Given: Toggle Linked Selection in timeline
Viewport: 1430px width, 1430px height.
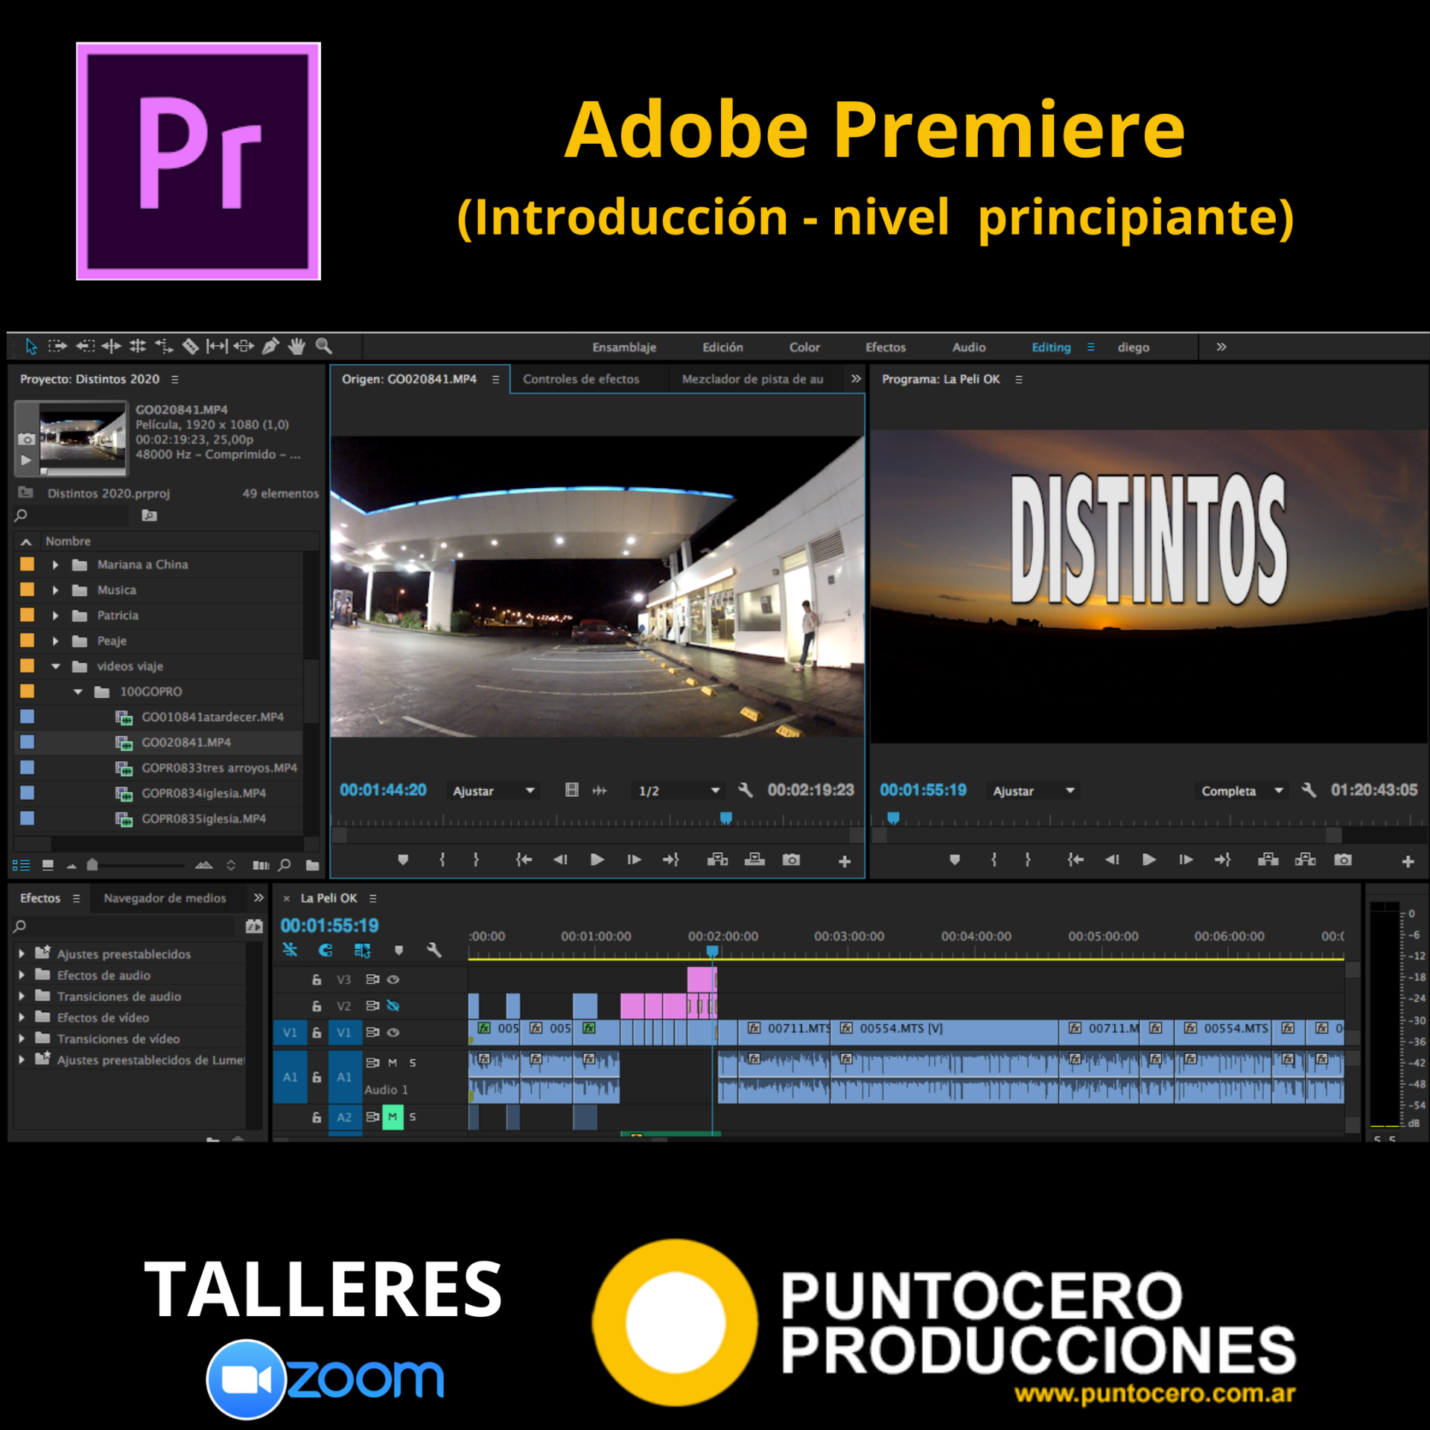Looking at the screenshot, I should [362, 950].
